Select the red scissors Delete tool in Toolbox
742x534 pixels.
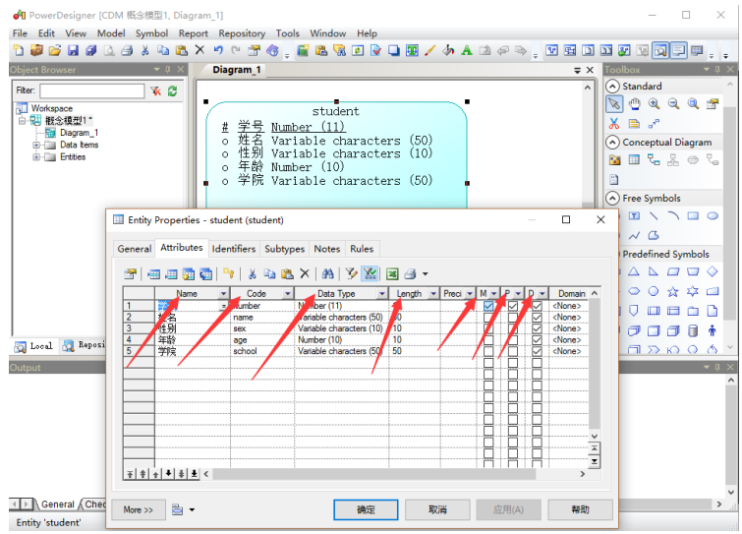pos(614,124)
